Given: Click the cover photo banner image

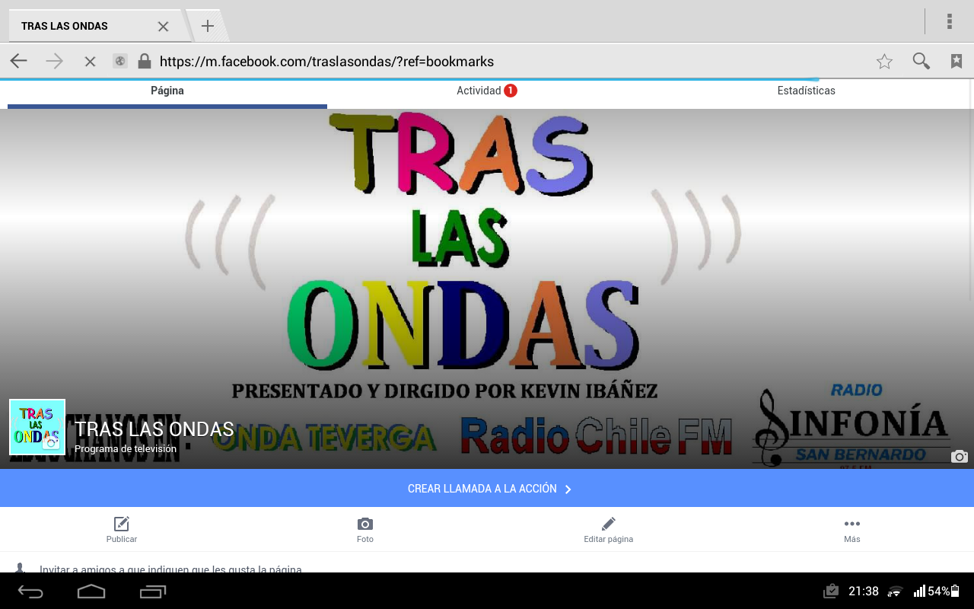Looking at the screenshot, I should click(x=487, y=289).
